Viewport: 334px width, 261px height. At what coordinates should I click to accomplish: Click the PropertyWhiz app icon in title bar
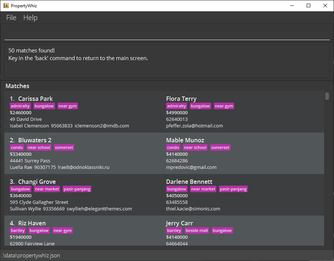(6, 5)
